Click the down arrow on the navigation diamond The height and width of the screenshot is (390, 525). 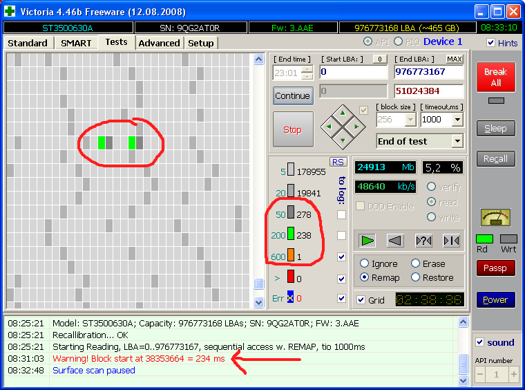(343, 140)
